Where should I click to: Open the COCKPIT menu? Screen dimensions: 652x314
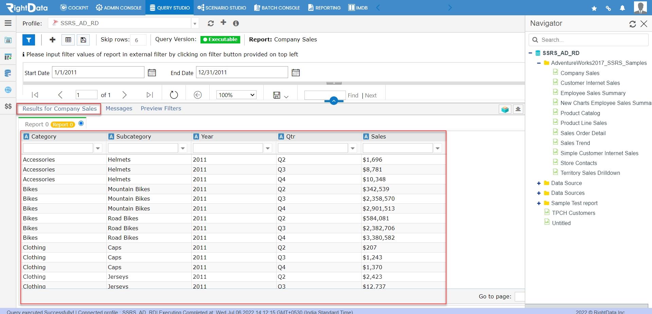[x=74, y=7]
